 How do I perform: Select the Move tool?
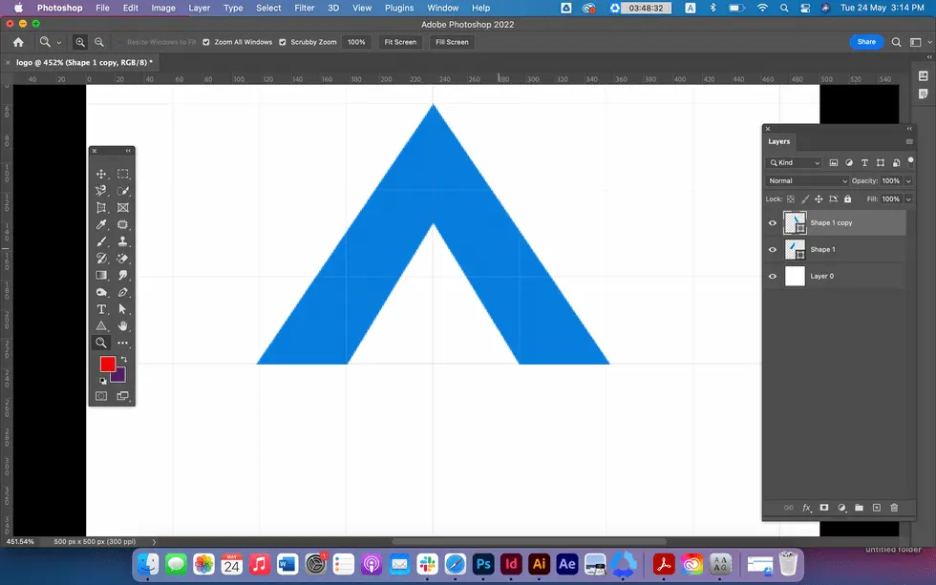(100, 174)
